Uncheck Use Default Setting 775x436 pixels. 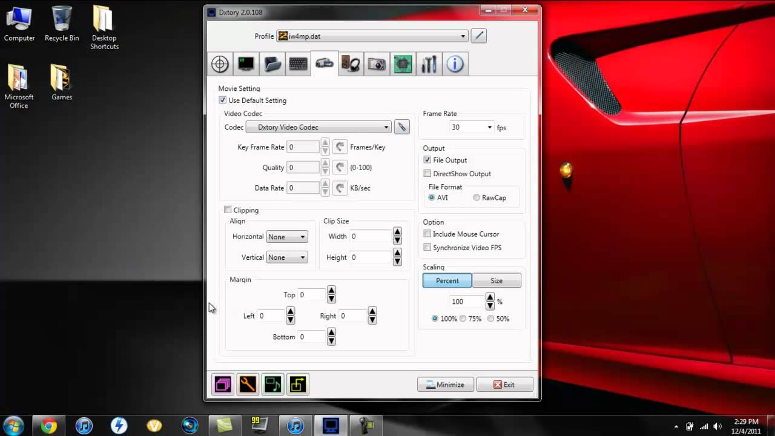[x=223, y=100]
